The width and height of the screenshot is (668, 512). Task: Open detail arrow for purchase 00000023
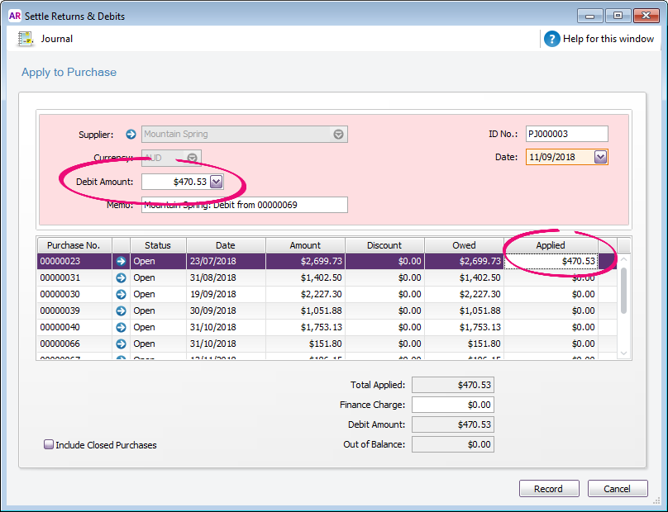pos(122,261)
